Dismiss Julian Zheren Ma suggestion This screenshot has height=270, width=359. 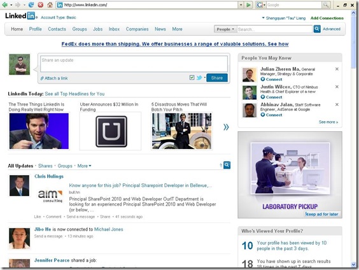pyautogui.click(x=337, y=69)
